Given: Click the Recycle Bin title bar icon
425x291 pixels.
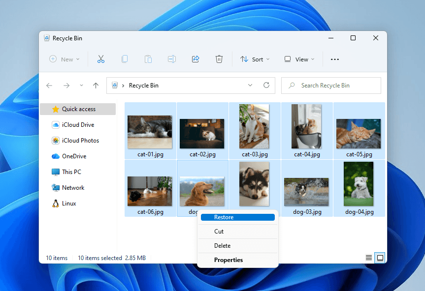Looking at the screenshot, I should [47, 38].
